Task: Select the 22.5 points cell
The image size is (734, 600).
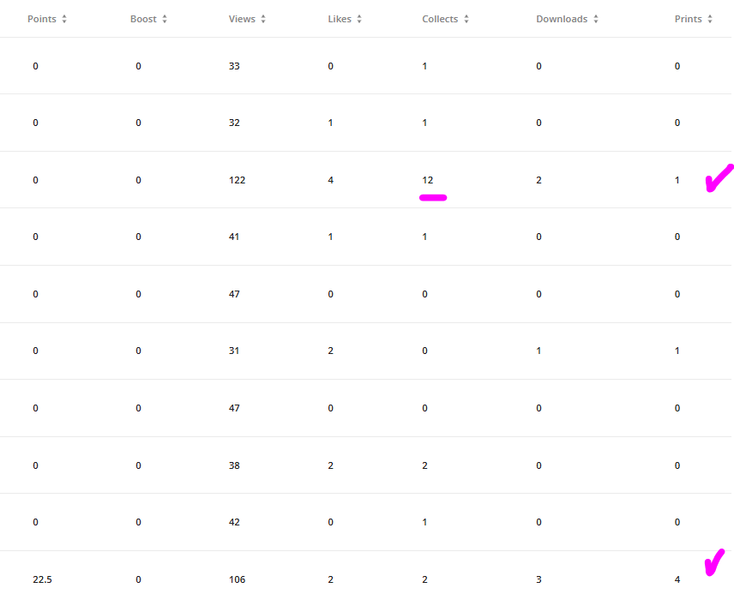Action: [x=42, y=579]
